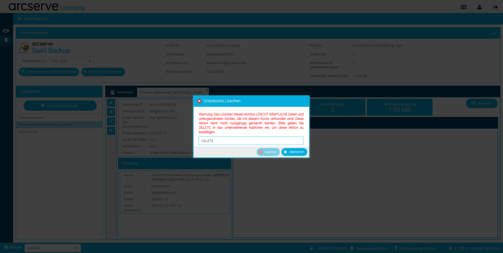This screenshot has width=503, height=253.
Task: Click the MasterAdmin role value
Action: coord(161,186)
